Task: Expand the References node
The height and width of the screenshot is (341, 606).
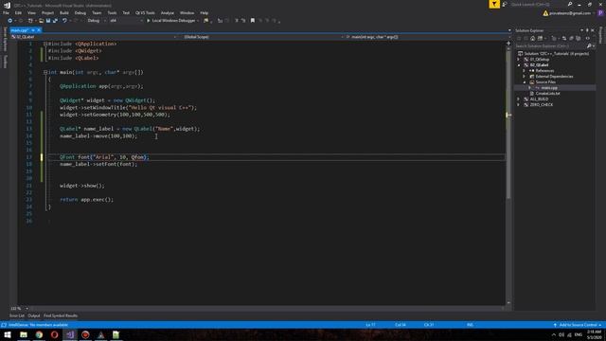Action: tap(524, 71)
